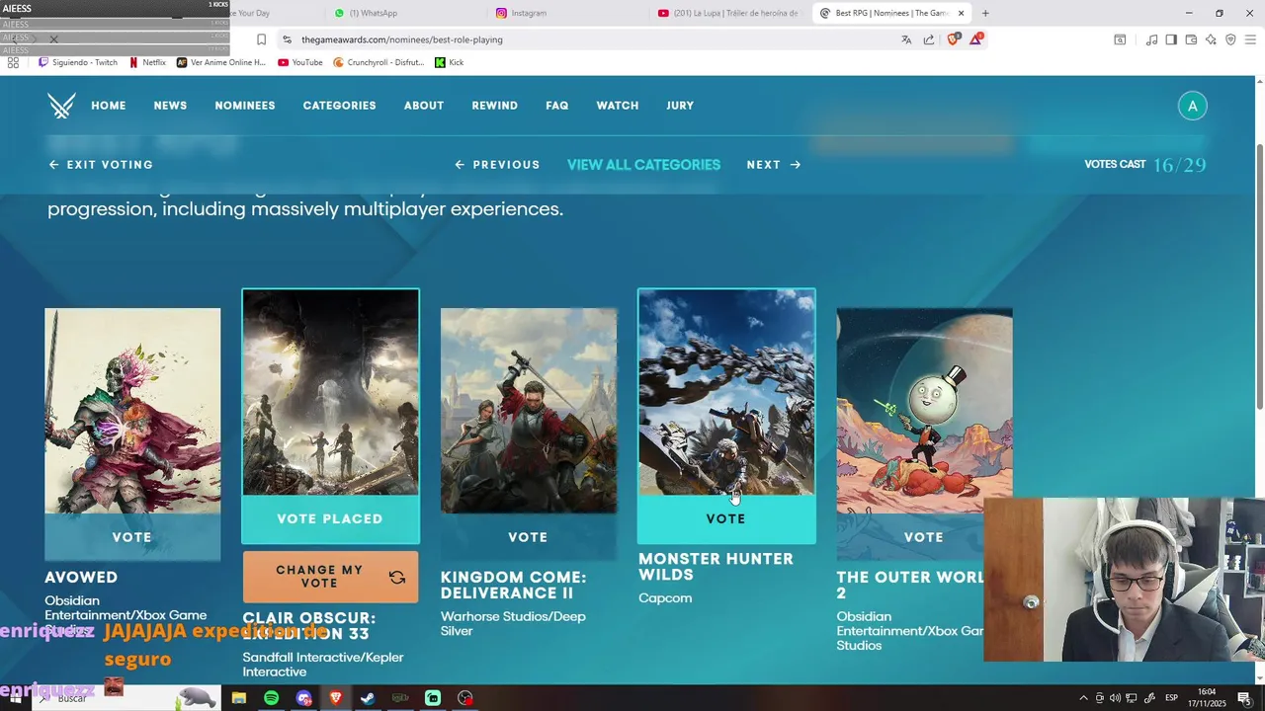Open File Explorer from the taskbar
This screenshot has width=1265, height=711.
[238, 698]
